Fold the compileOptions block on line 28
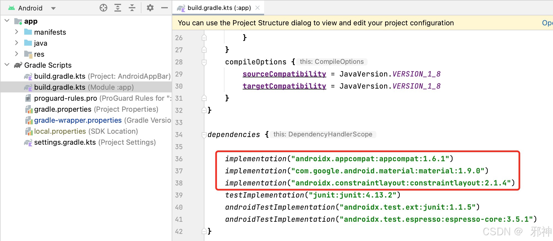553x241 pixels. coord(204,62)
